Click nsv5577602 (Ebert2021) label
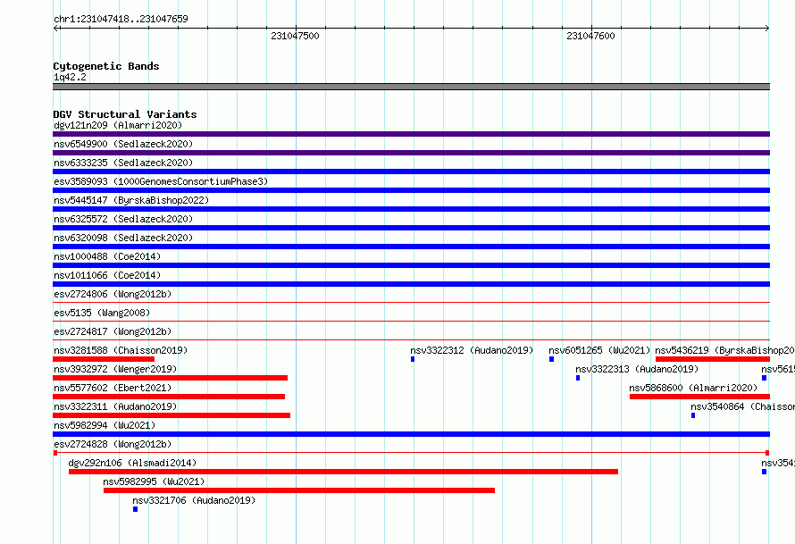 [113, 388]
